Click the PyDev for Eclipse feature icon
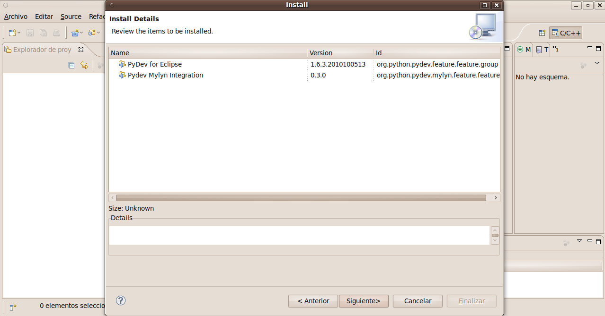Viewport: 605px width, 316px height. 122,64
